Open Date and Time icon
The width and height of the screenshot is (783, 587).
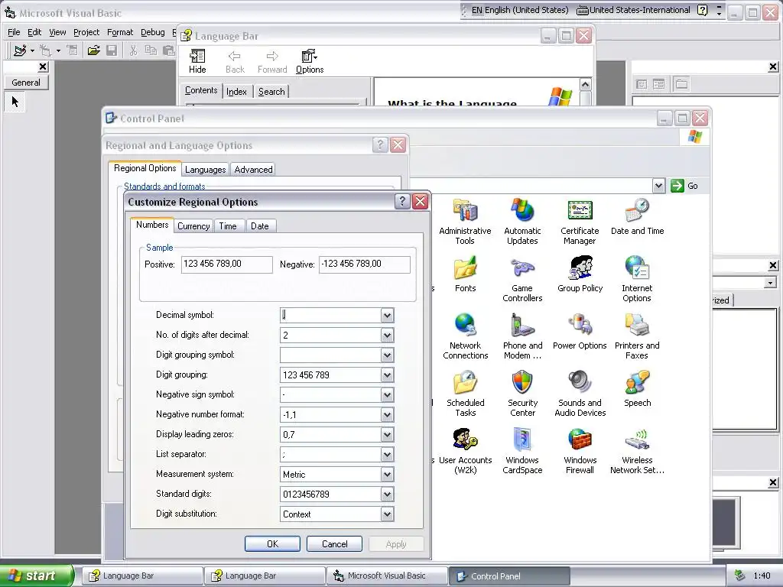coord(637,216)
